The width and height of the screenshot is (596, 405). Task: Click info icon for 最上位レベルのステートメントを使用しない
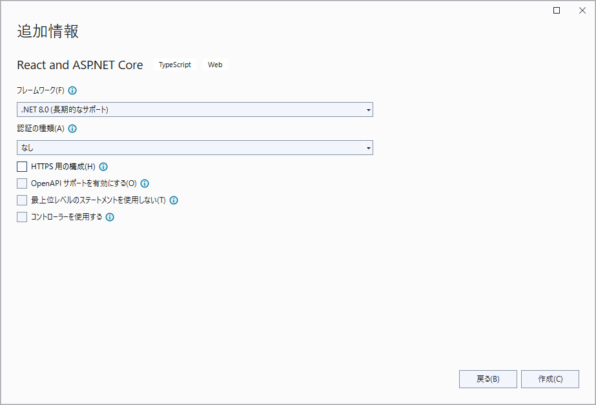174,200
